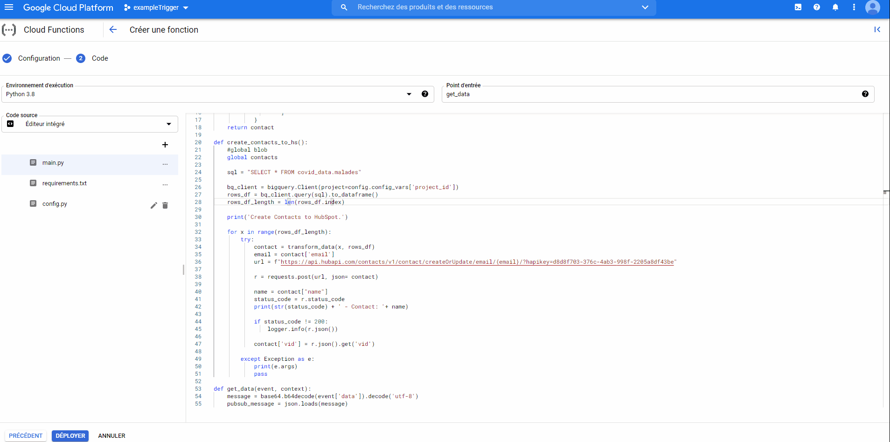The width and height of the screenshot is (890, 442).
Task: Select the Code step
Action: click(100, 58)
